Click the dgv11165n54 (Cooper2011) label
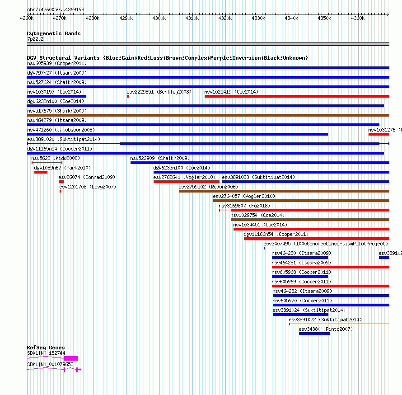This screenshot has height=395, width=402. [x=60, y=149]
